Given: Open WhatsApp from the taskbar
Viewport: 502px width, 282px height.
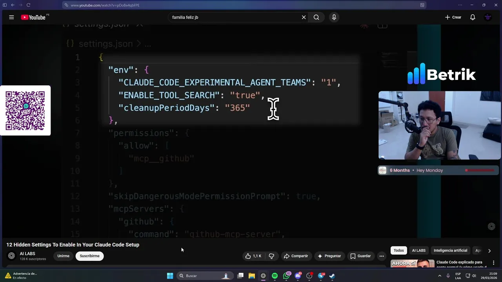Looking at the screenshot, I should 286,276.
